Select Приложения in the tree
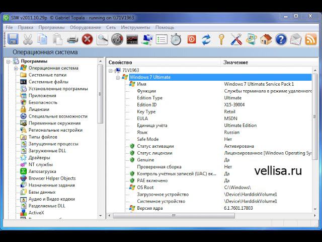Image resolution: width=322 pixels, height=242 pixels. point(42,95)
